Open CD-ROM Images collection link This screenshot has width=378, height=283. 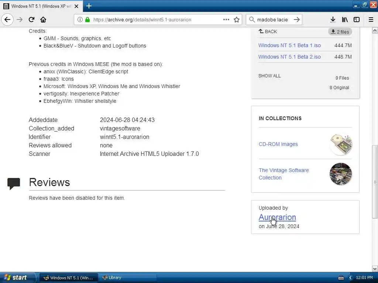[278, 144]
